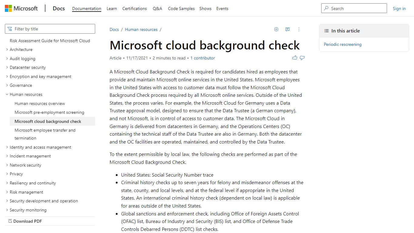The image size is (414, 233).
Task: Click the In this article list icon
Action: pos(326,31)
